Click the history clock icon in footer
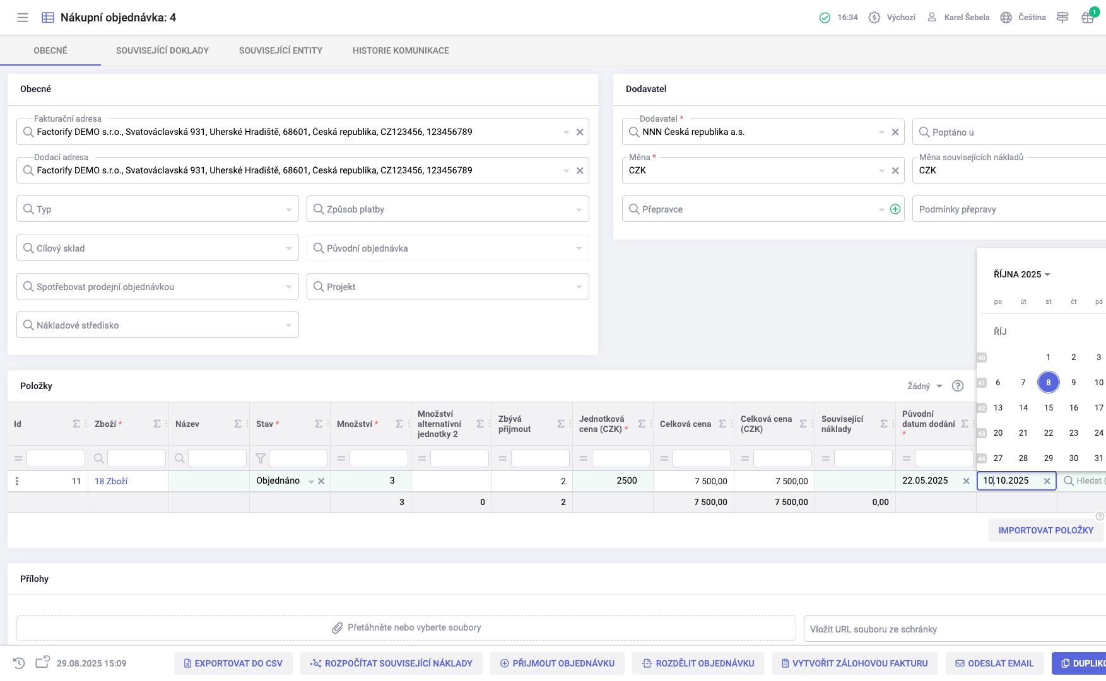1106x681 pixels. (x=19, y=663)
